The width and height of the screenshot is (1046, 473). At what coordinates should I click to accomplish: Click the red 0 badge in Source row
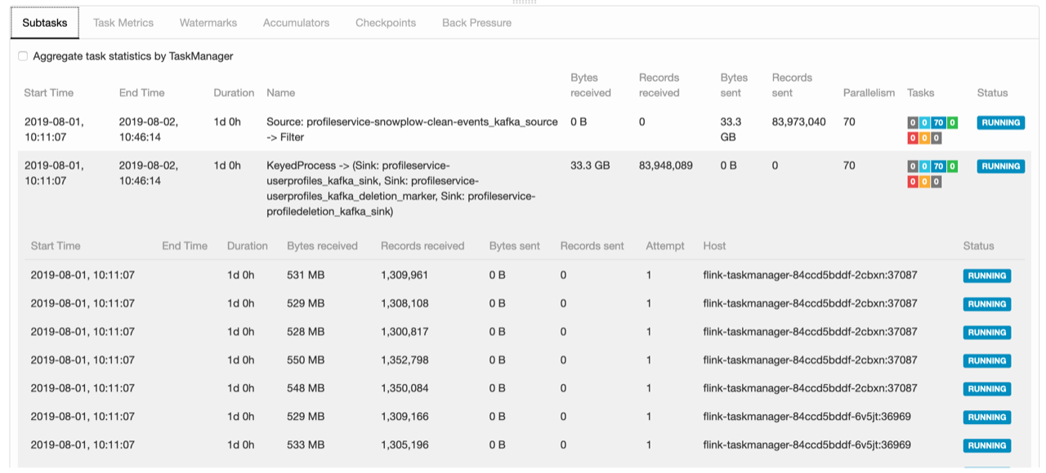pyautogui.click(x=913, y=138)
